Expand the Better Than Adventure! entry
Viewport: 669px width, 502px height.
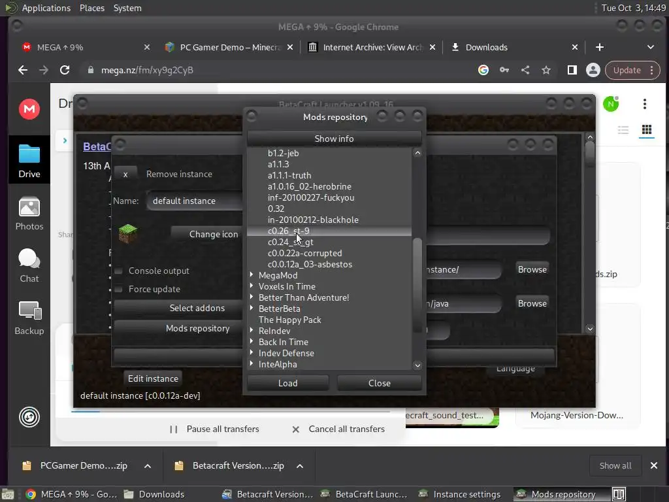click(252, 297)
